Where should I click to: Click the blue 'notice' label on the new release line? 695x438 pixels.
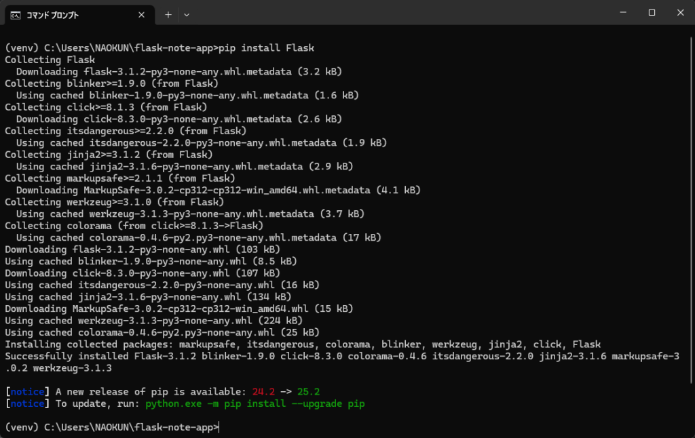[27, 392]
